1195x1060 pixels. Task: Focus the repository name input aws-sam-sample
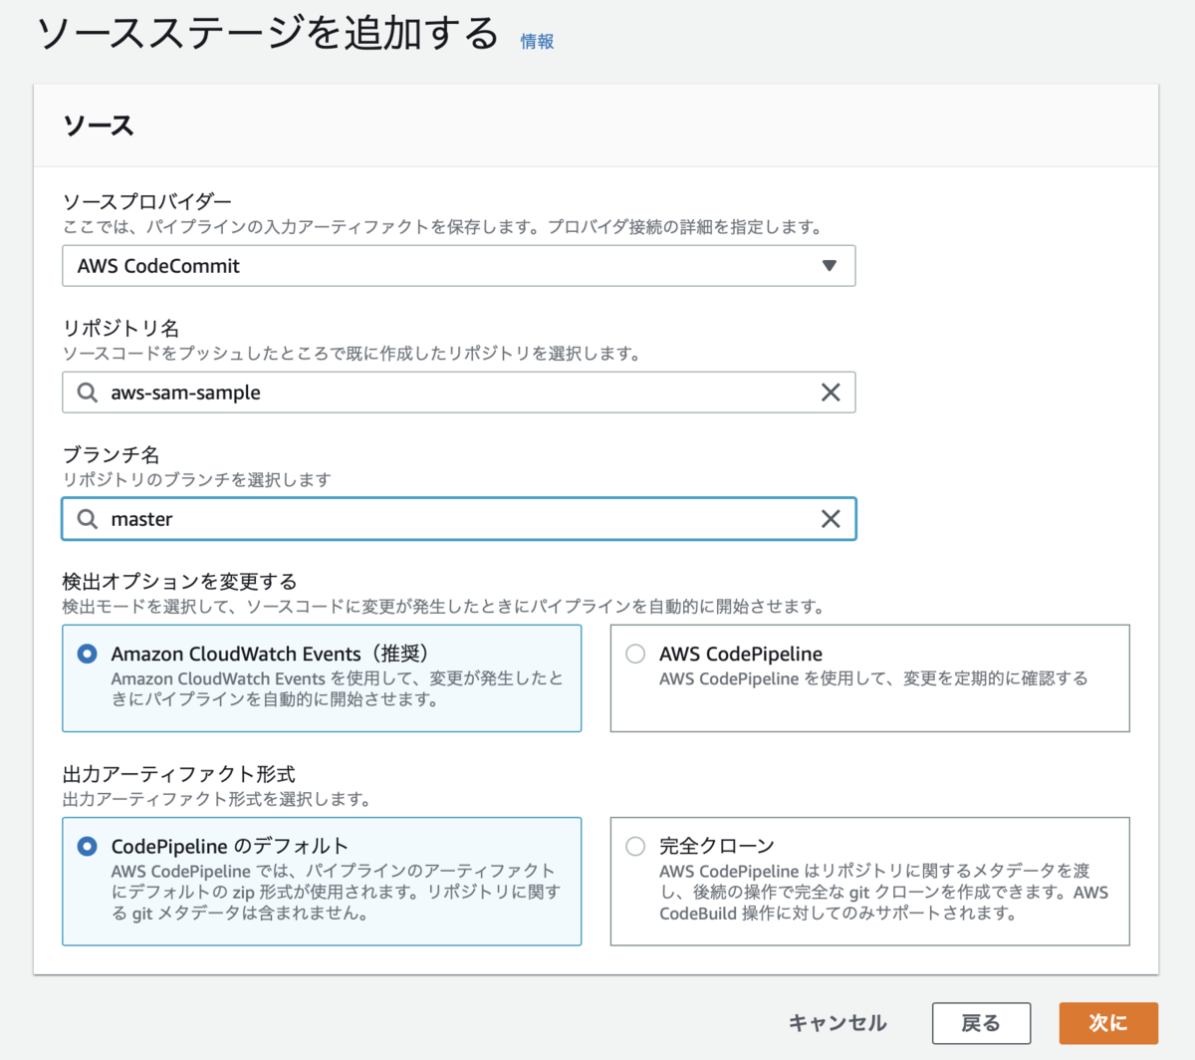coord(458,393)
